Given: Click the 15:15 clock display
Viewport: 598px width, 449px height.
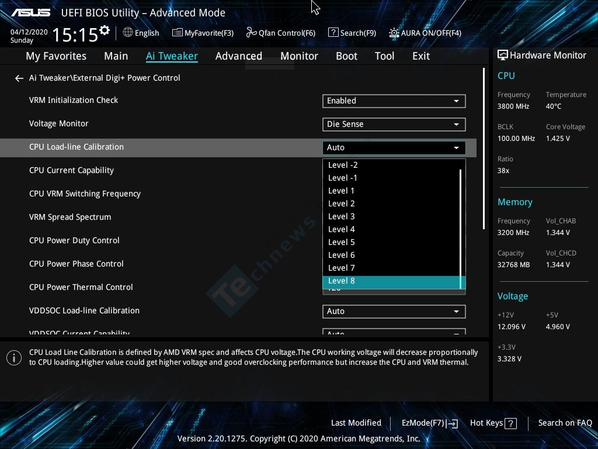Looking at the screenshot, I should (75, 35).
